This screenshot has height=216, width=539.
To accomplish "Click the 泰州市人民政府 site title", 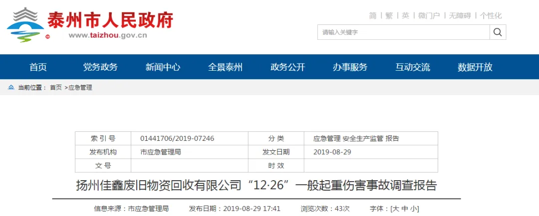I will [110, 20].
